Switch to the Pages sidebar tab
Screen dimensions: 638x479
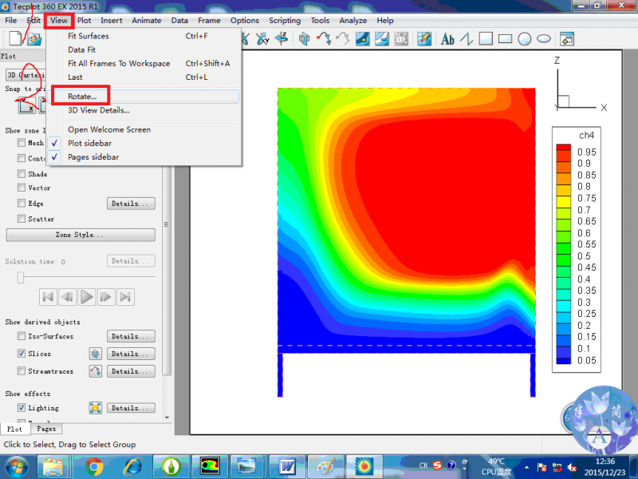click(x=46, y=429)
